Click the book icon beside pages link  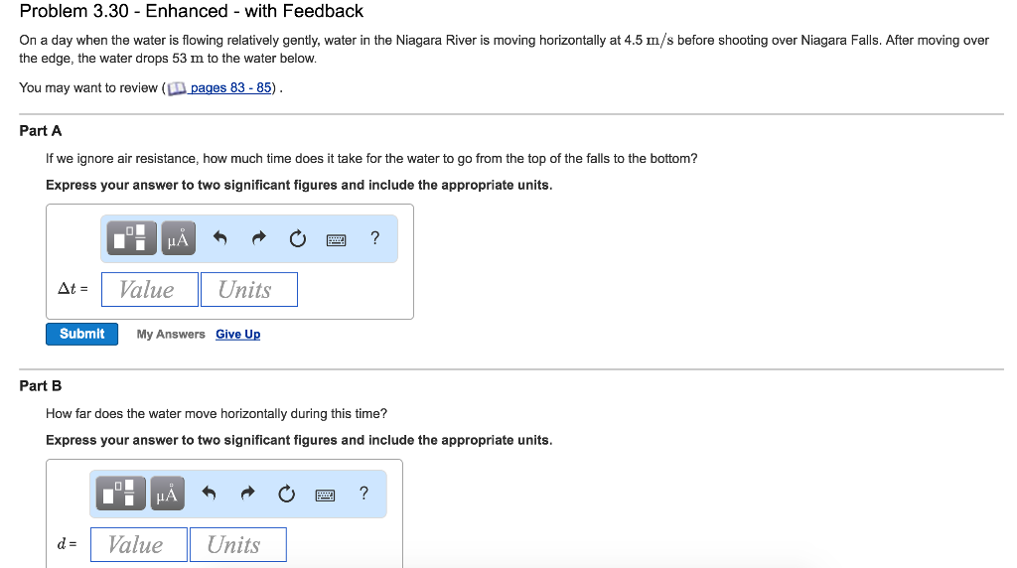177,88
